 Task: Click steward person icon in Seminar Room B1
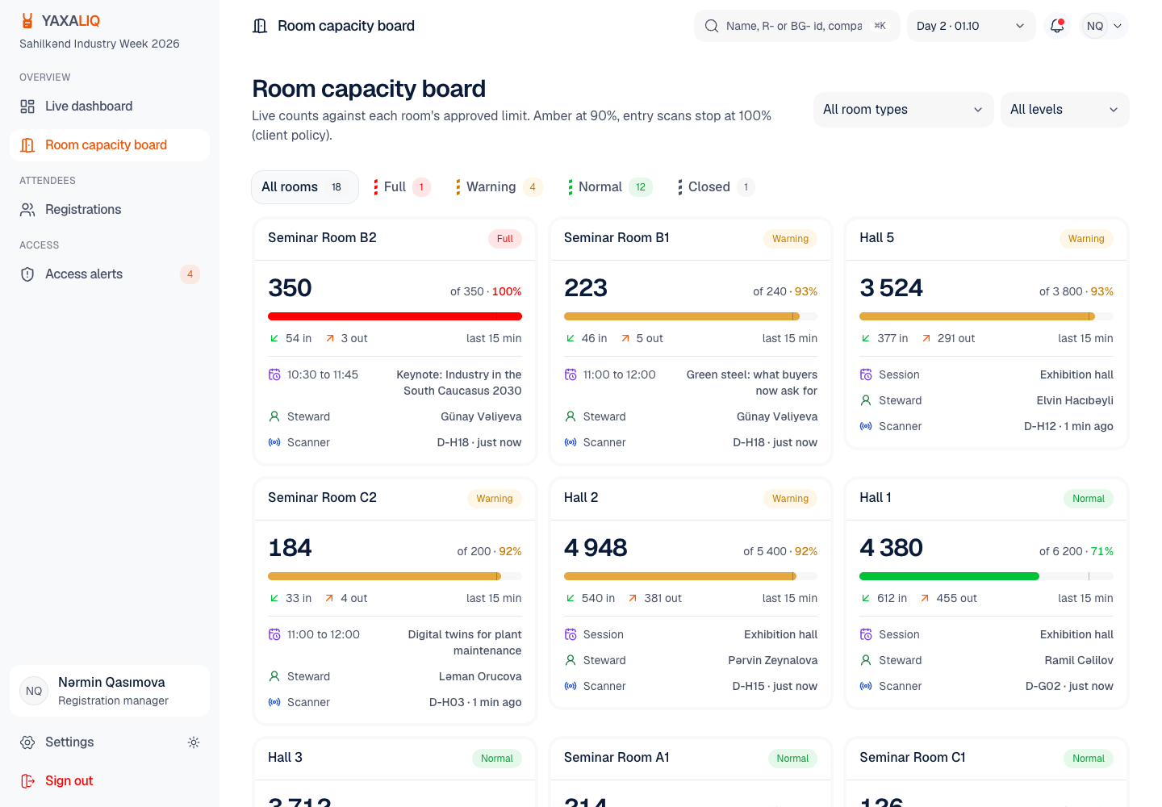click(x=571, y=416)
